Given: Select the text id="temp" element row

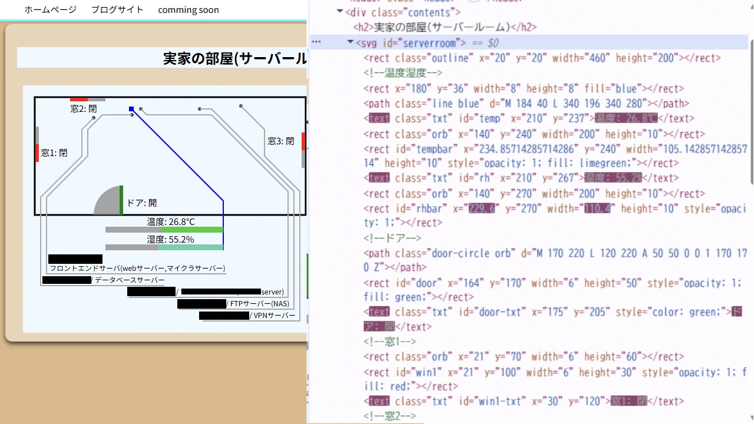Looking at the screenshot, I should pyautogui.click(x=529, y=118).
